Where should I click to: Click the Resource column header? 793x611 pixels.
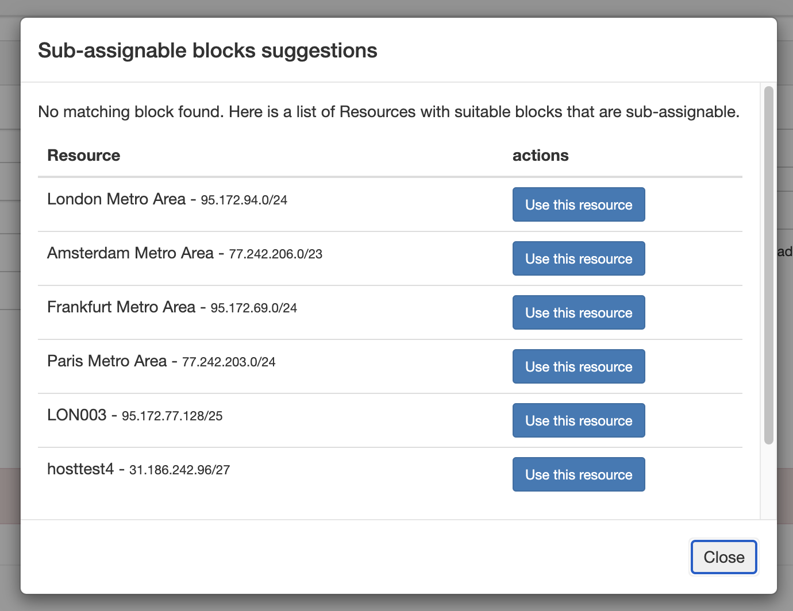84,156
